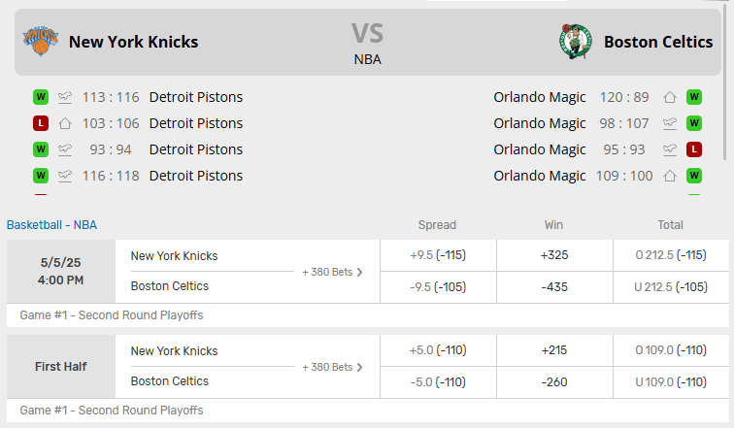This screenshot has height=428, width=734.
Task: Pick Over 212.5 (-115) total
Action: (x=671, y=255)
